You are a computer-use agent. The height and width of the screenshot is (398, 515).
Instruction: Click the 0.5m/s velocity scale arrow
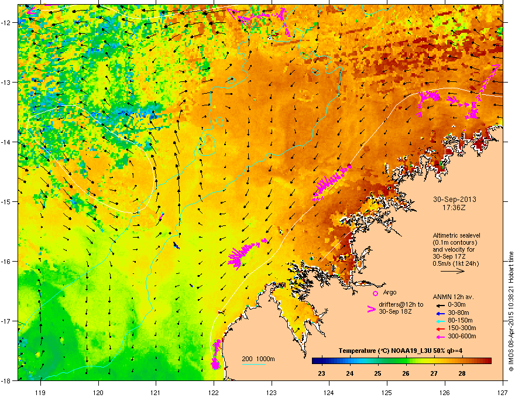[452, 271]
